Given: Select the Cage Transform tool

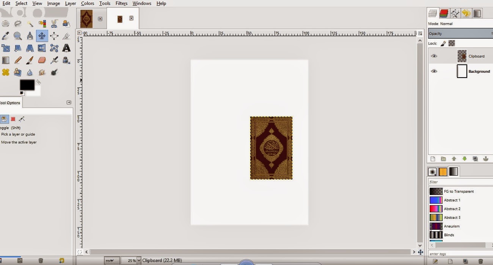Looking at the screenshot, I should 54,48.
